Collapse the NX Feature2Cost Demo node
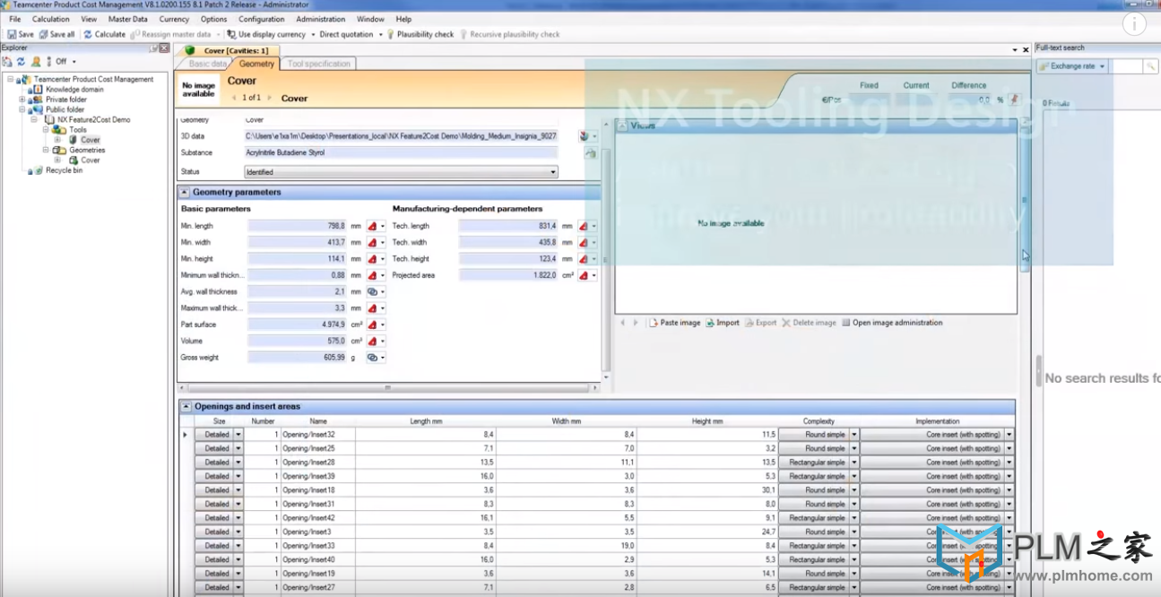 [x=34, y=119]
